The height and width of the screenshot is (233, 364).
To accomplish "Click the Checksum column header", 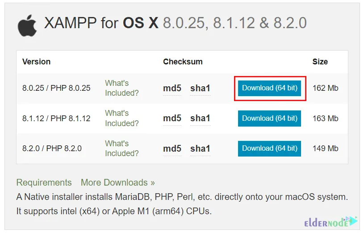I will pos(183,62).
